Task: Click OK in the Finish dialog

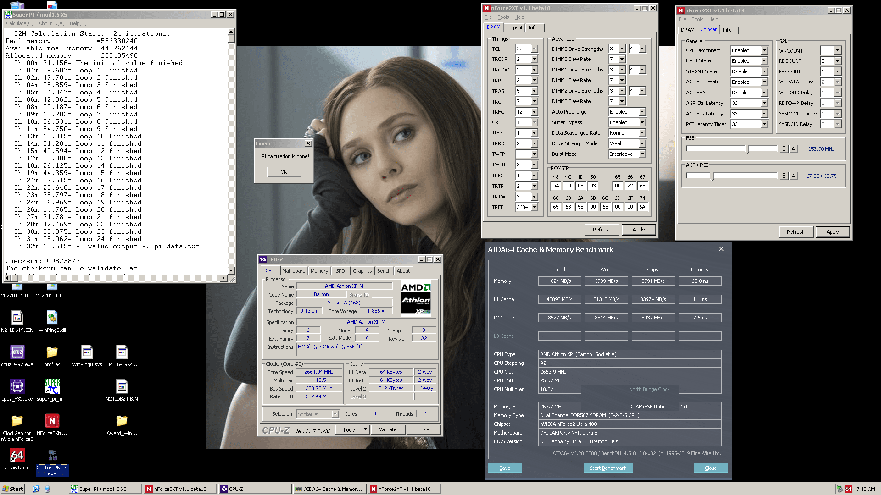Action: (x=284, y=172)
